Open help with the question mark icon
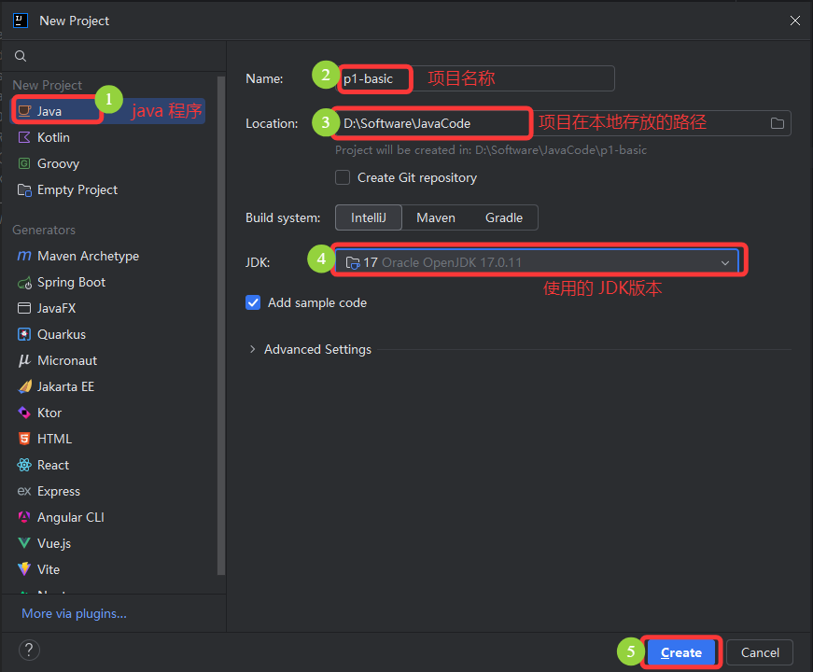The image size is (813, 672). 29,651
